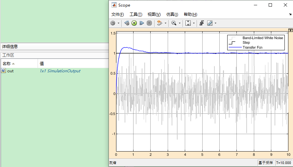Close the Scope window
Viewport: 293px width, 167px height.
pos(285,5)
